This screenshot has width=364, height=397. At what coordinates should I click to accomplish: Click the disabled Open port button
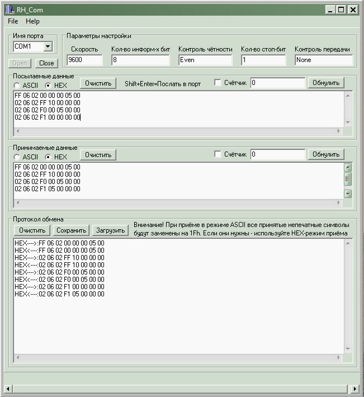(x=20, y=63)
